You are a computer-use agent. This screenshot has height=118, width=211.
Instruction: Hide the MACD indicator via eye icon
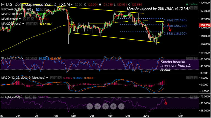52,78
